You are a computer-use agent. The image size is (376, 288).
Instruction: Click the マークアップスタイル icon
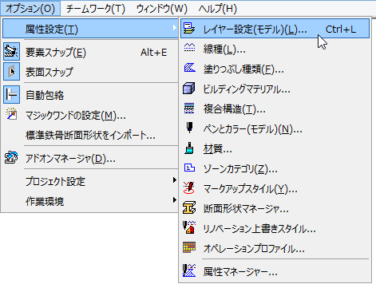(189, 187)
